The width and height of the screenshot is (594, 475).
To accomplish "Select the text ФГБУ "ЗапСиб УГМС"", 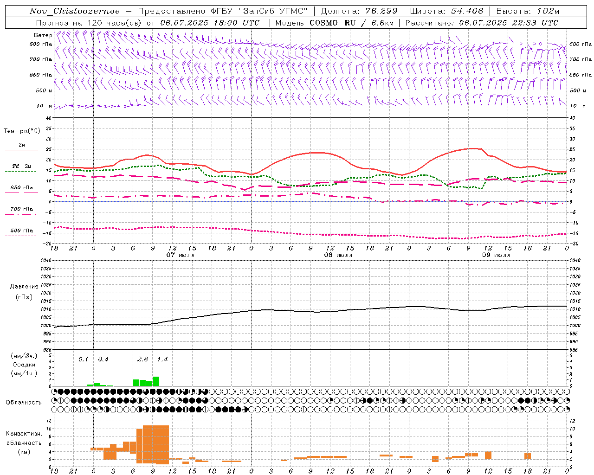I will click(259, 11).
